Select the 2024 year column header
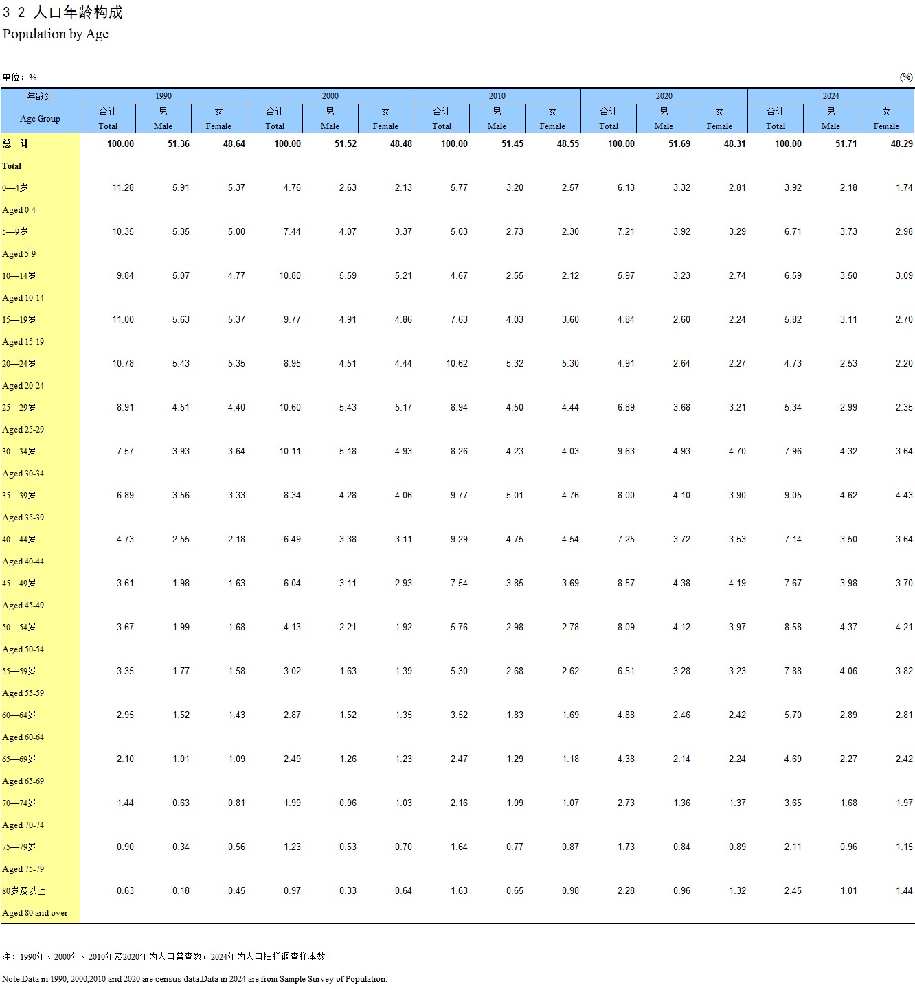The width and height of the screenshot is (915, 990). [831, 96]
